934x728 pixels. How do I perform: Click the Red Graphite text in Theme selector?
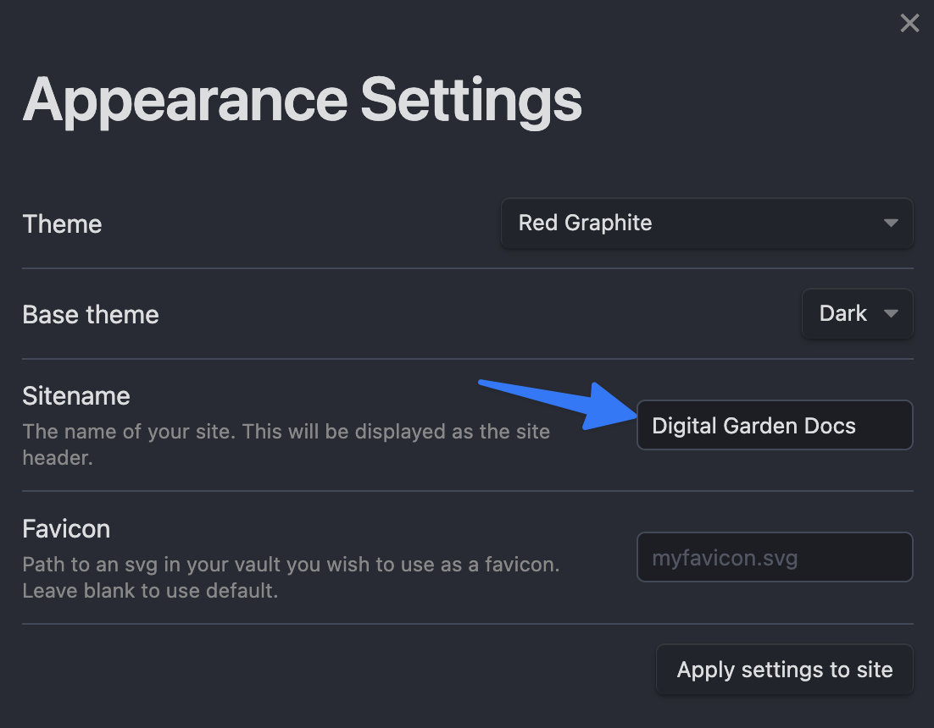click(585, 223)
